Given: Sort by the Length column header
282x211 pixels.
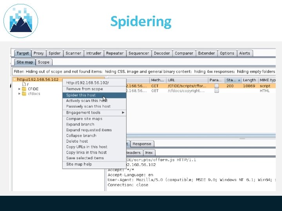Looking at the screenshot, I should (x=249, y=80).
